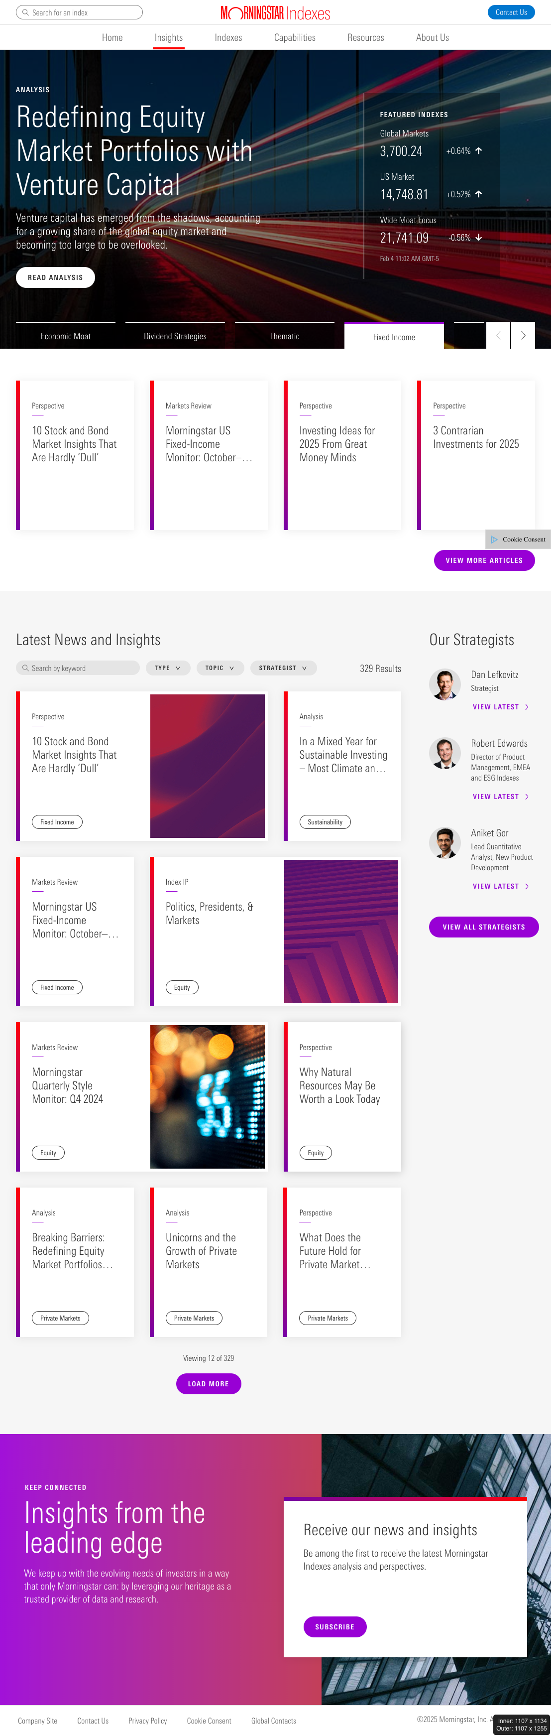Image resolution: width=551 pixels, height=1736 pixels.
Task: Open the Indexes menu item
Action: tap(228, 38)
